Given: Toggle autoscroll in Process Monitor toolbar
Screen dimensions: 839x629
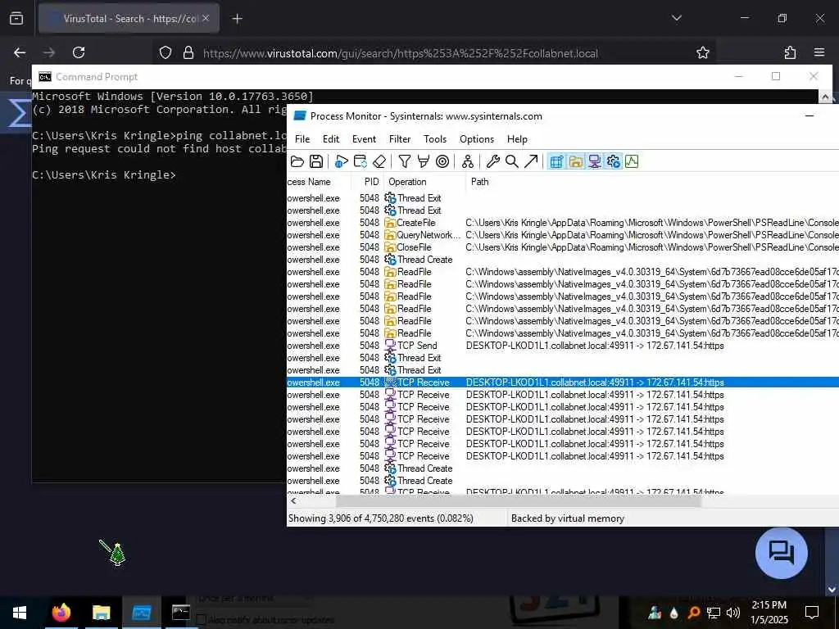Looking at the screenshot, I should click(x=361, y=161).
